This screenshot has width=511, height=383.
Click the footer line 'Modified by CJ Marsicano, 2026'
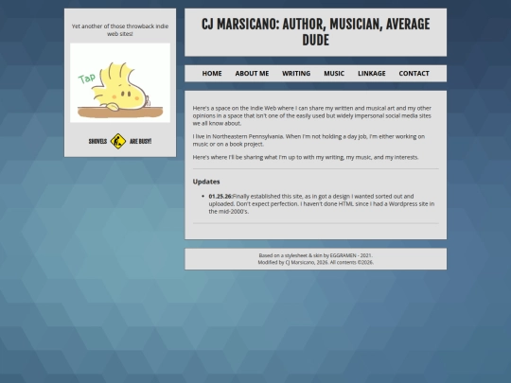tap(315, 262)
